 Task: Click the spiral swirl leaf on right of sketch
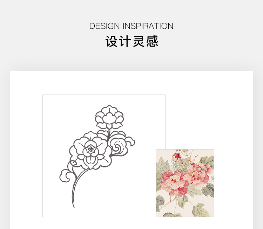pyautogui.click(x=122, y=147)
